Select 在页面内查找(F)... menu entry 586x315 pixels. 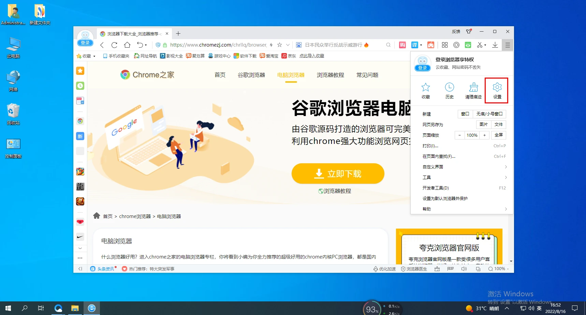(x=464, y=156)
